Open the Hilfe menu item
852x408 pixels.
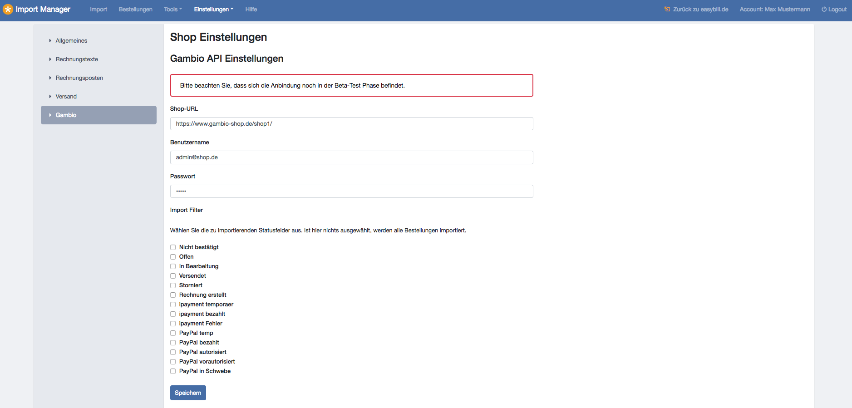click(x=251, y=9)
